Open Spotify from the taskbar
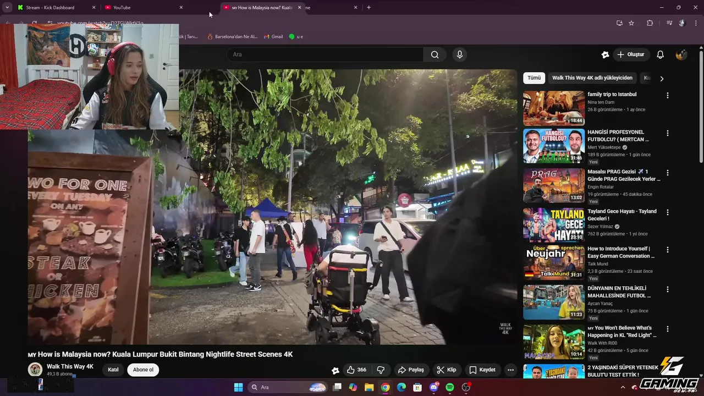The width and height of the screenshot is (704, 396). (450, 387)
